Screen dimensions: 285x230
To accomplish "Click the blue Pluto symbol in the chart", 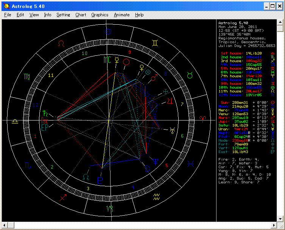I will pyautogui.click(x=100, y=181).
